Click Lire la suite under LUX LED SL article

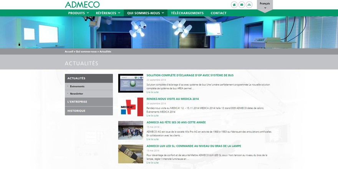coord(152,163)
